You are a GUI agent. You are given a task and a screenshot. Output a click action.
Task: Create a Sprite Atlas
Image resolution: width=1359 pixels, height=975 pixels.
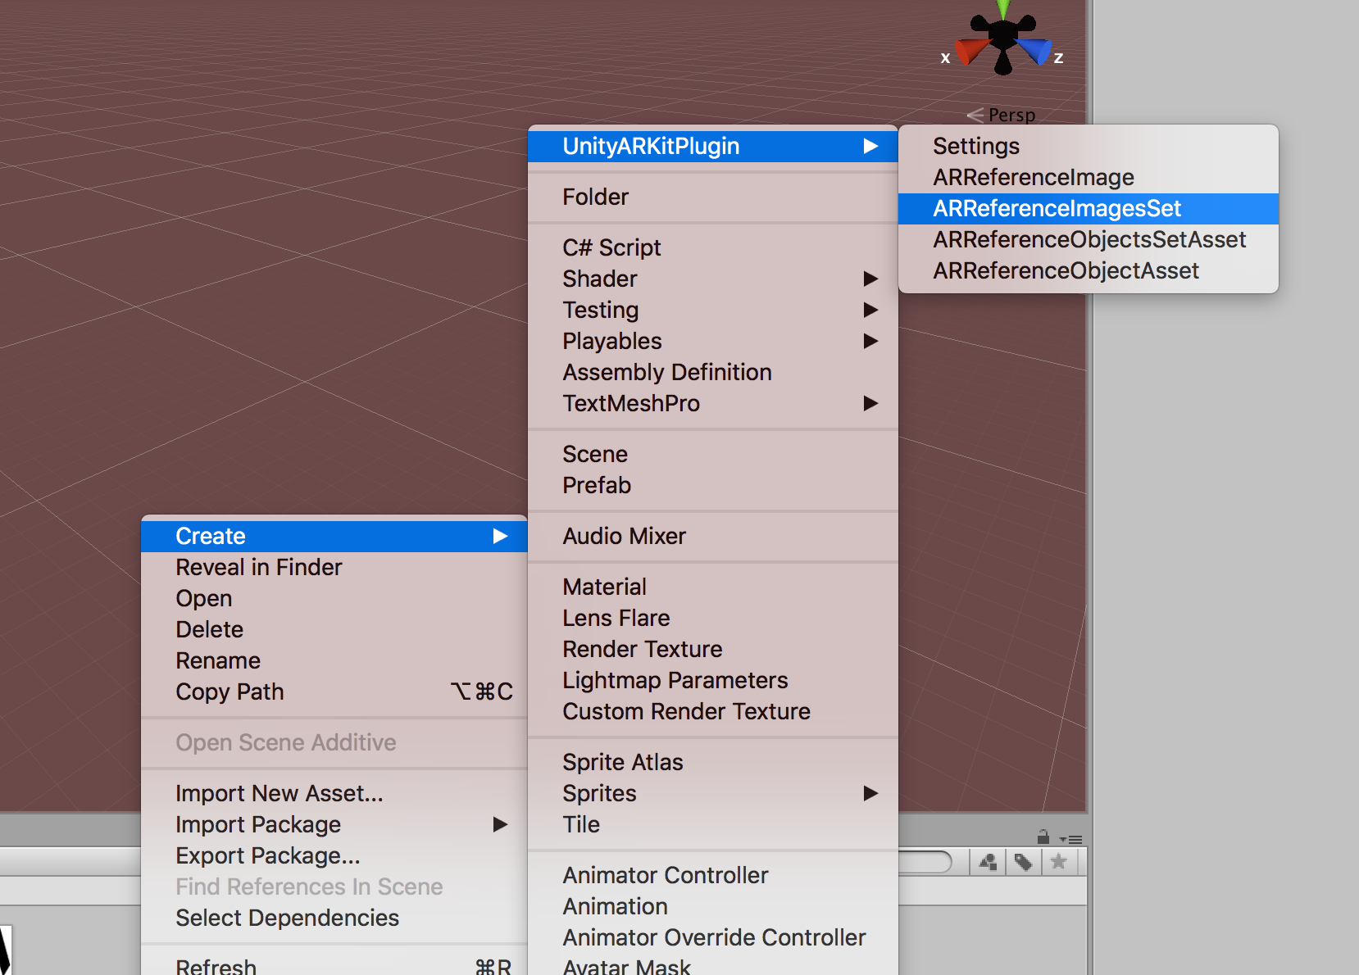click(x=713, y=762)
